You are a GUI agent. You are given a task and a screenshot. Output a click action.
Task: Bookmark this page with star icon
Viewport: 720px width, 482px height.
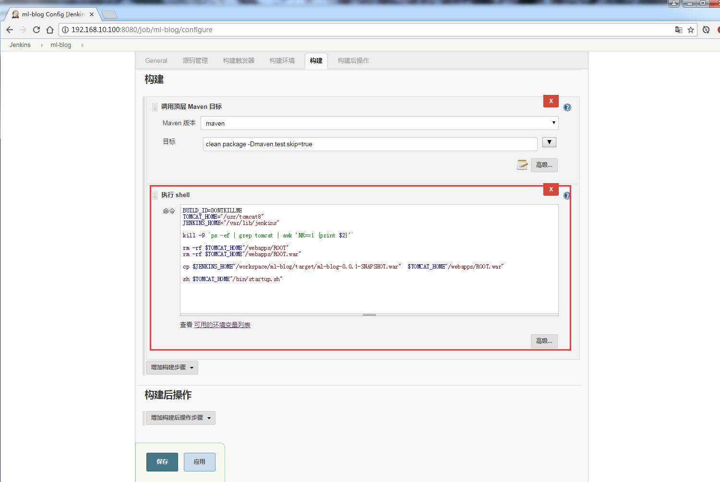691,30
